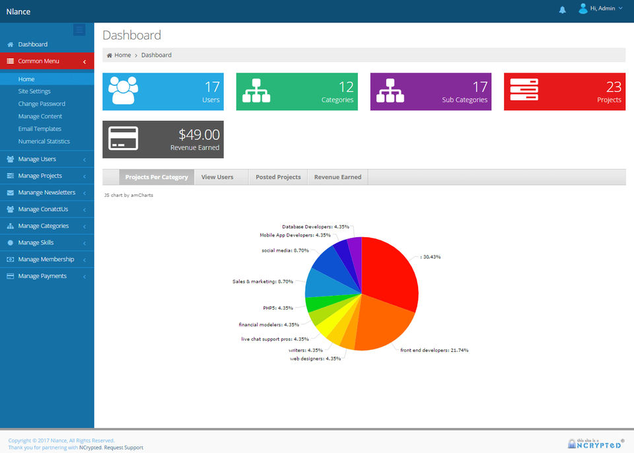Viewport: 634px width, 453px height.
Task: Select the Projects Per Category tab
Action: click(x=157, y=177)
